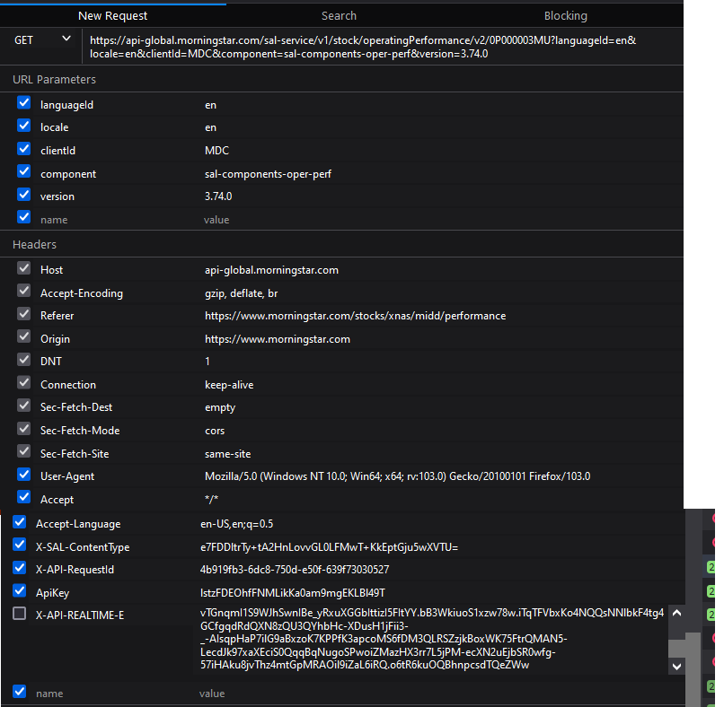The image size is (724, 707).
Task: Click the scroll down arrow in token field
Action: pyautogui.click(x=676, y=667)
